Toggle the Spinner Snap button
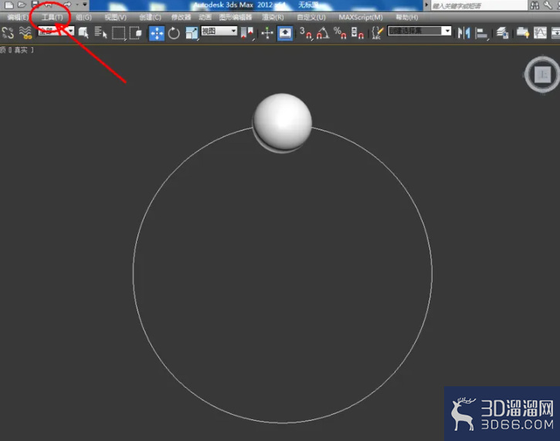This screenshot has height=441, width=560. tap(357, 33)
